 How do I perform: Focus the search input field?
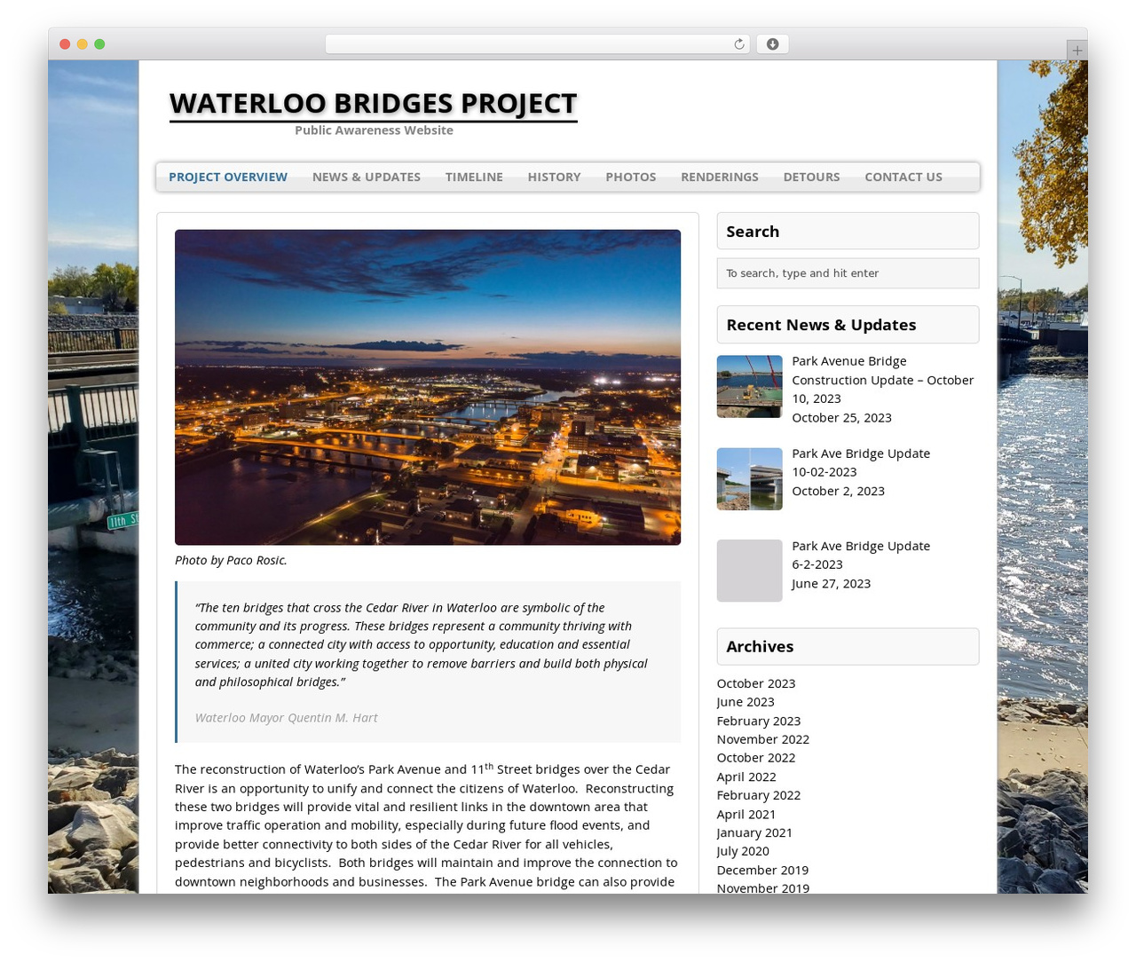tap(848, 273)
